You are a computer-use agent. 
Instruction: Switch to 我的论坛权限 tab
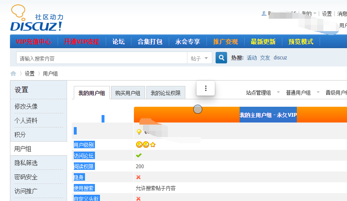point(166,93)
